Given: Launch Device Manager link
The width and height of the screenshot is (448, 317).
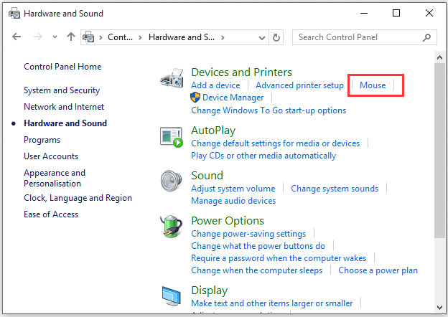Looking at the screenshot, I should pos(233,98).
